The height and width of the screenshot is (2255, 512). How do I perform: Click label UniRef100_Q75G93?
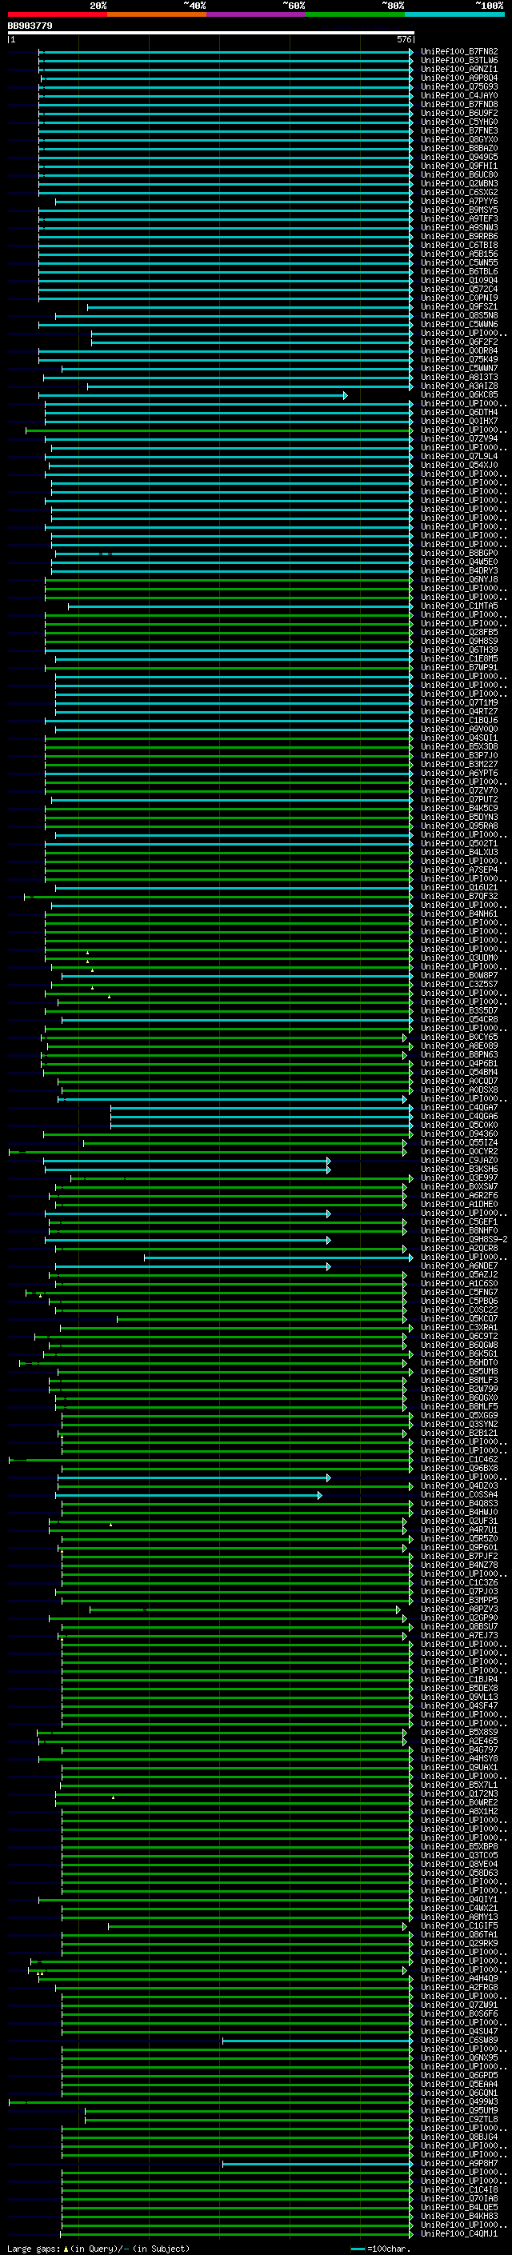(459, 86)
